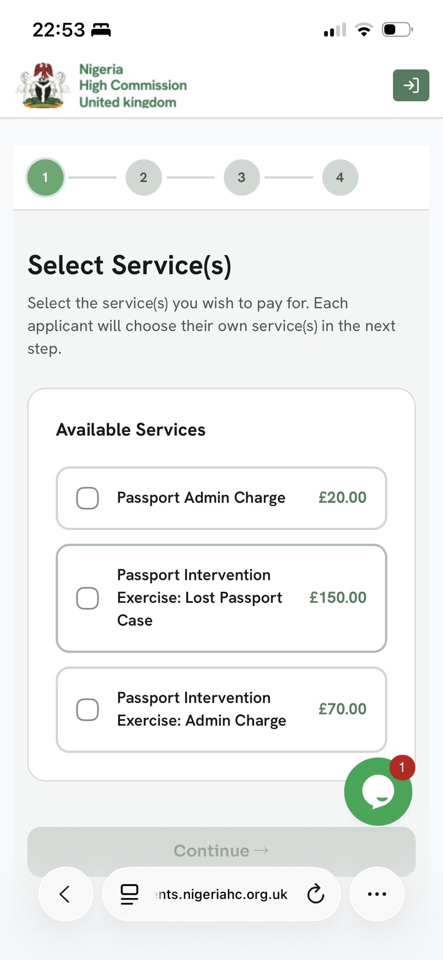Viewport: 443px width, 960px height.
Task: Tick Lost Passport Case checkbox
Action: tap(88, 598)
